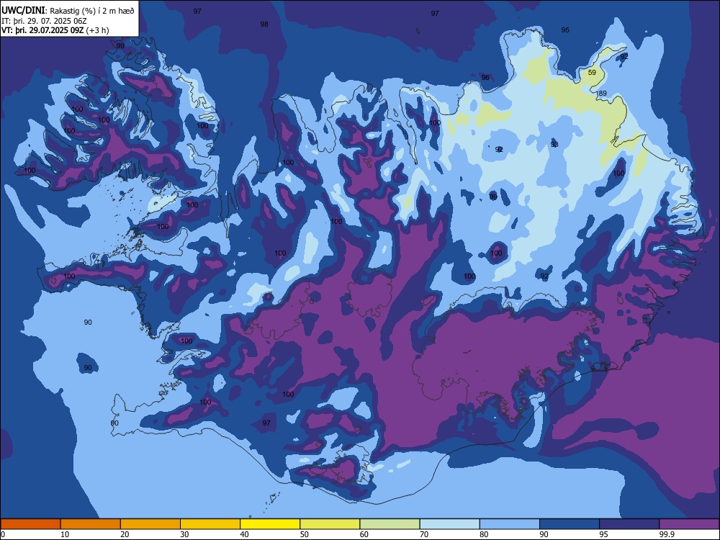
Task: Click the orange 10–20 legend swatch
Action: click(x=91, y=524)
